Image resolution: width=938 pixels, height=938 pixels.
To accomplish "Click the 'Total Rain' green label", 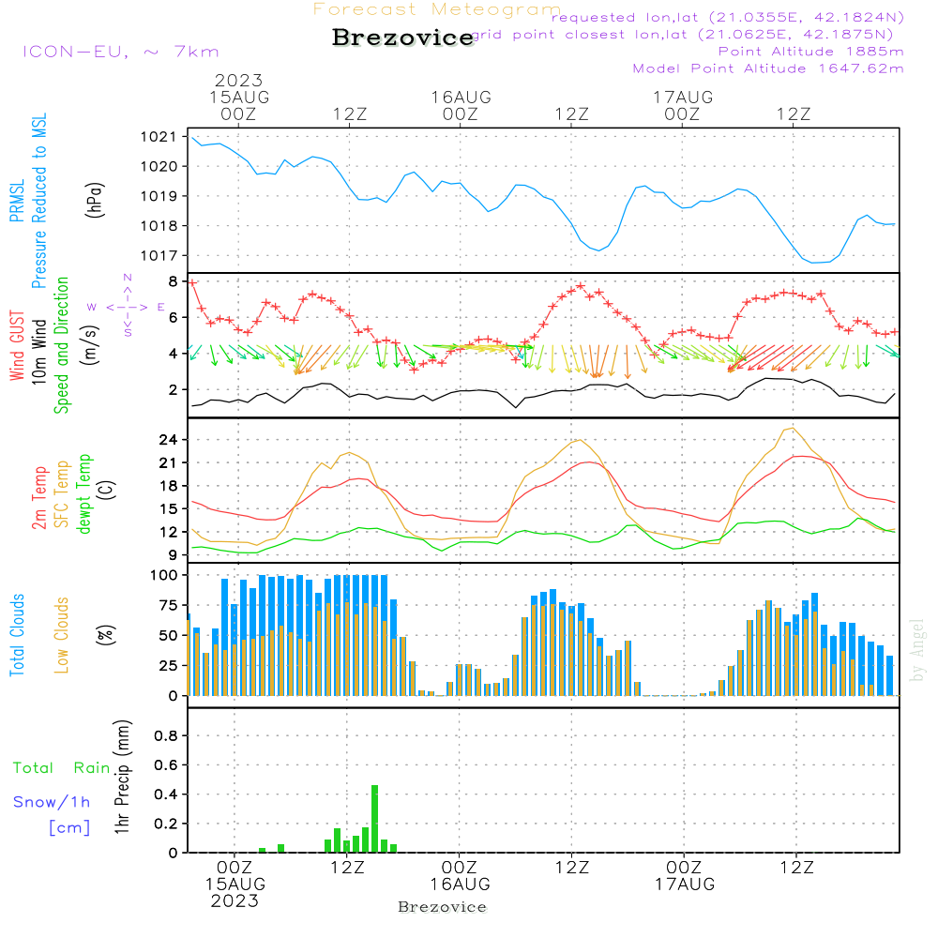I will pos(62,768).
